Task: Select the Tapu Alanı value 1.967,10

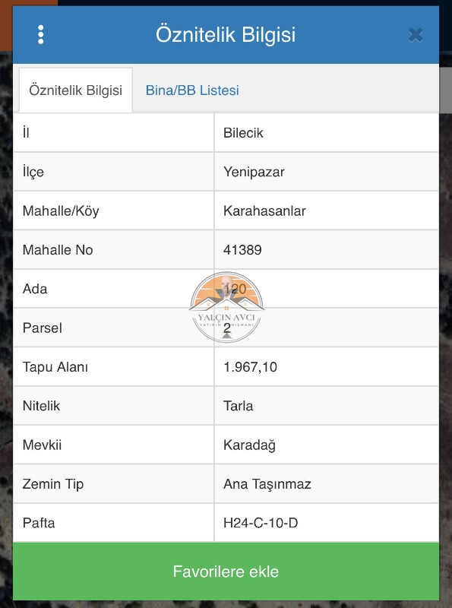Action: pos(250,367)
